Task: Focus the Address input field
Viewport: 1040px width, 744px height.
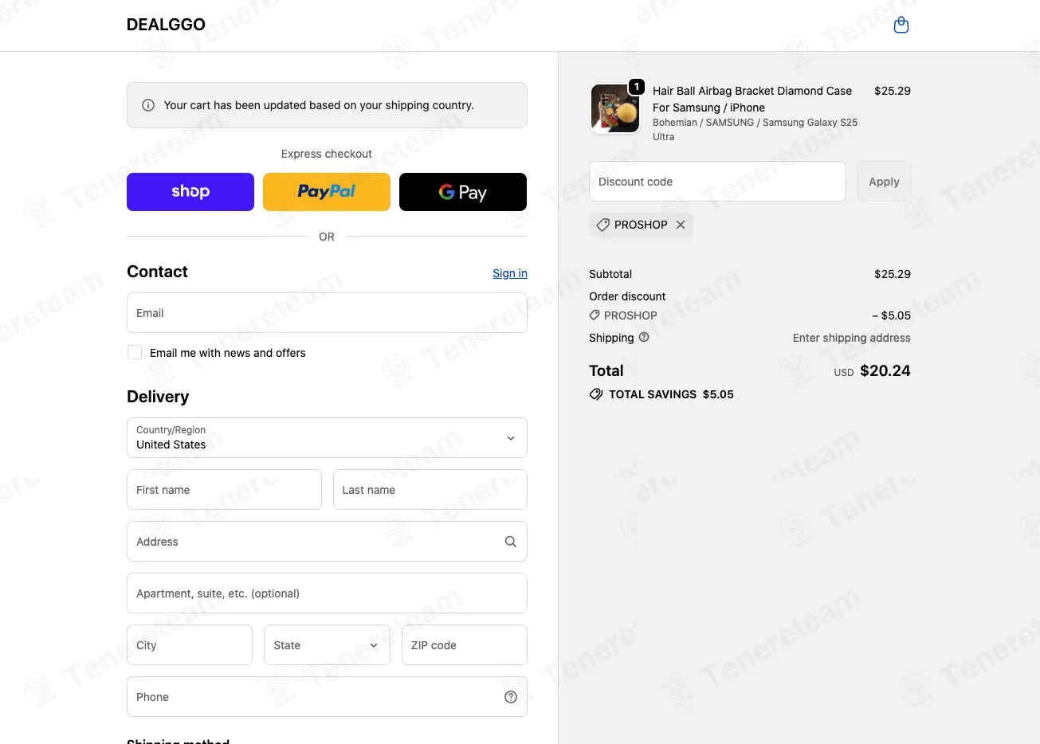Action: (x=327, y=542)
